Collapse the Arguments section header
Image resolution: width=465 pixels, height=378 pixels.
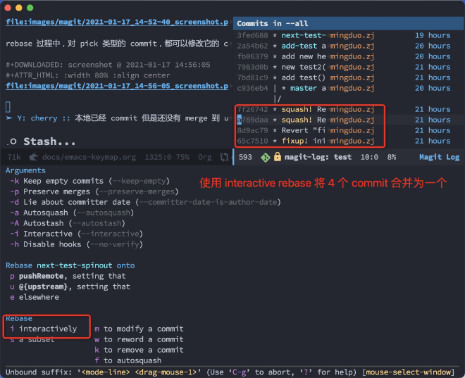coord(25,170)
